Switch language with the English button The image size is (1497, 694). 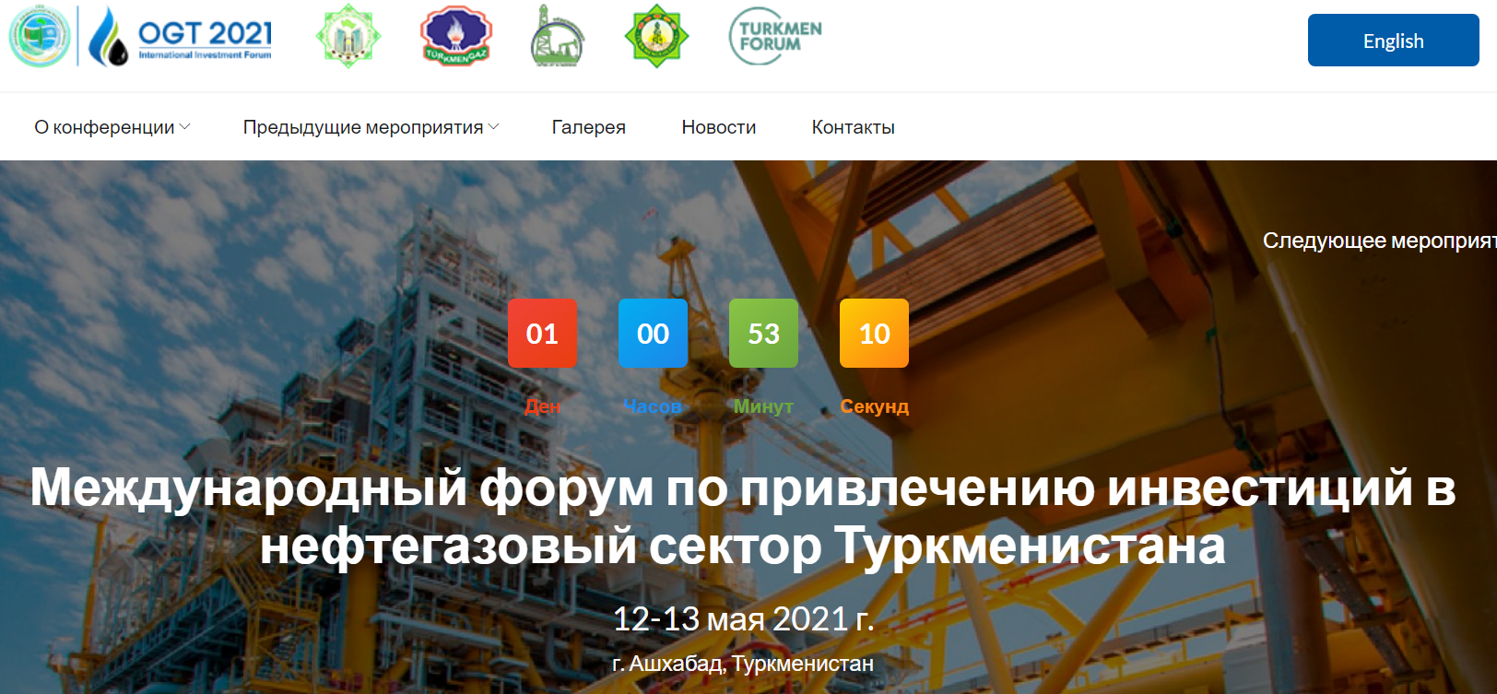[1392, 41]
